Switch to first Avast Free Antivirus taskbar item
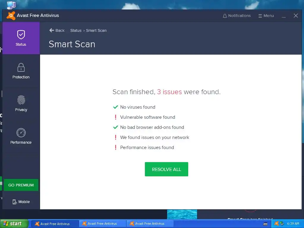304x228 pixels. click(55, 224)
